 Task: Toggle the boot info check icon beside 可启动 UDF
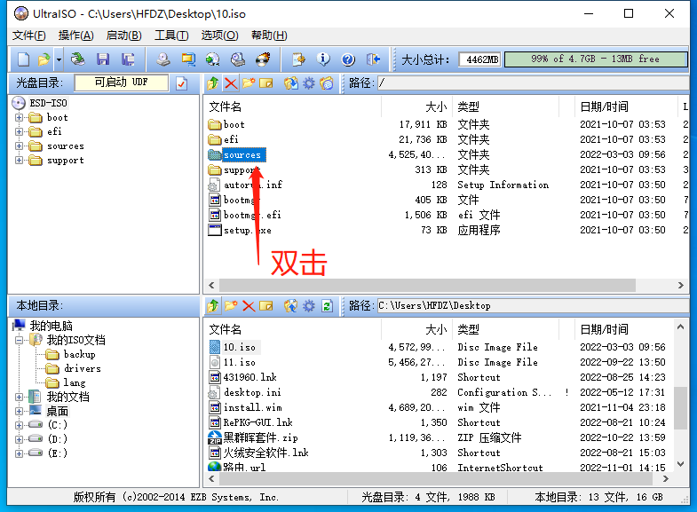181,83
